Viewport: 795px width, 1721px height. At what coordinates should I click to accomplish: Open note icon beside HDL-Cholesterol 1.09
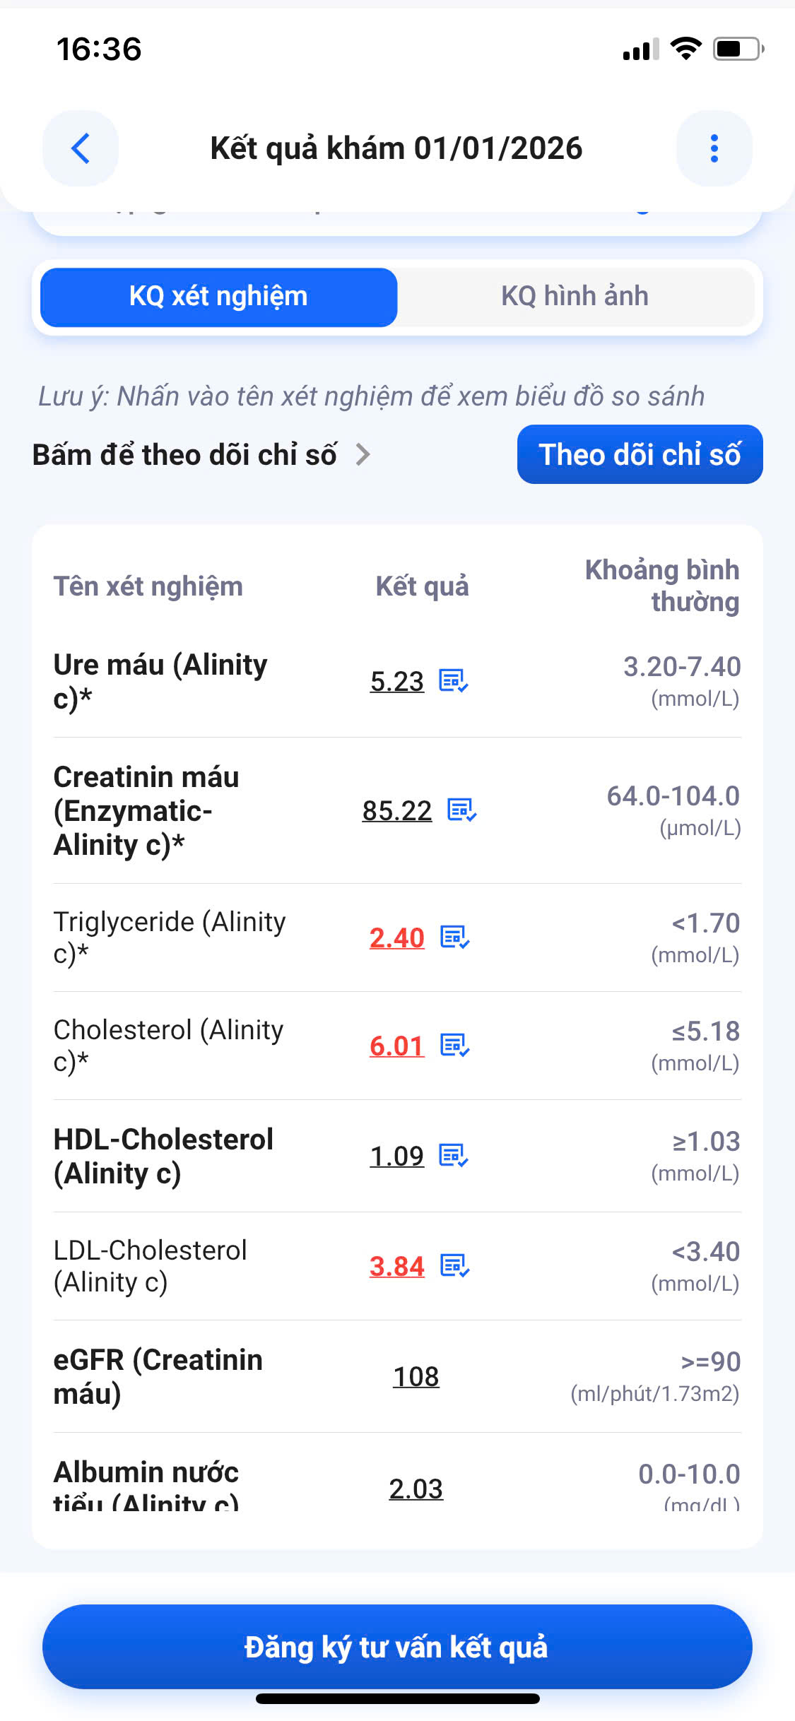454,1156
